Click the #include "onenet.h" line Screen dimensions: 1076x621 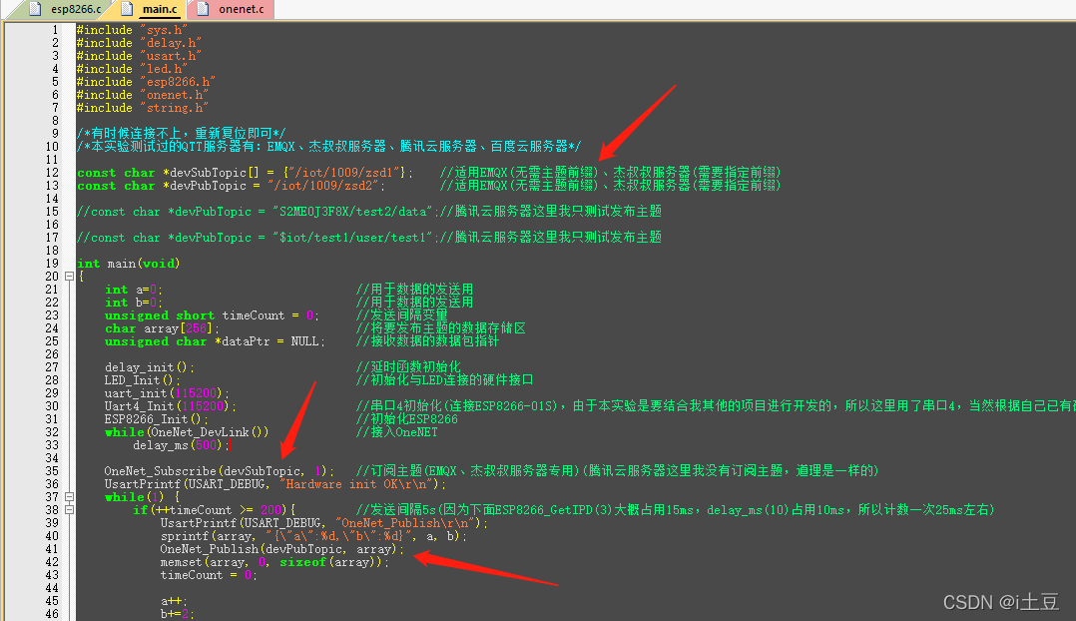[143, 95]
